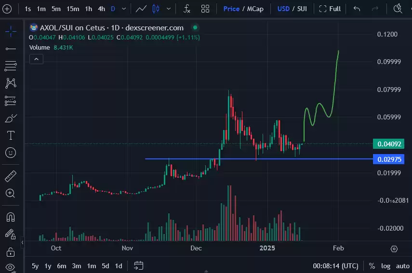
Task: Toggle auto scale
Action: [402, 266]
